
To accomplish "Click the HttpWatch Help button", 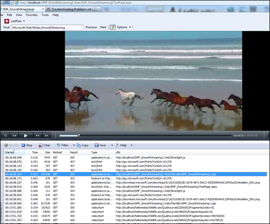I will (x=121, y=145).
